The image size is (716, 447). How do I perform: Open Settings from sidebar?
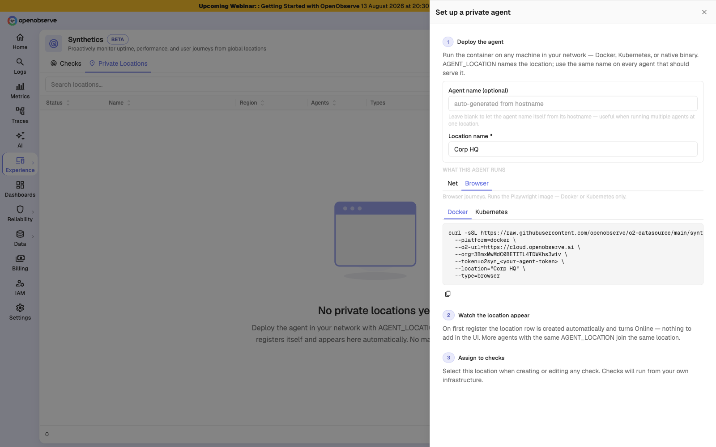[x=20, y=312]
